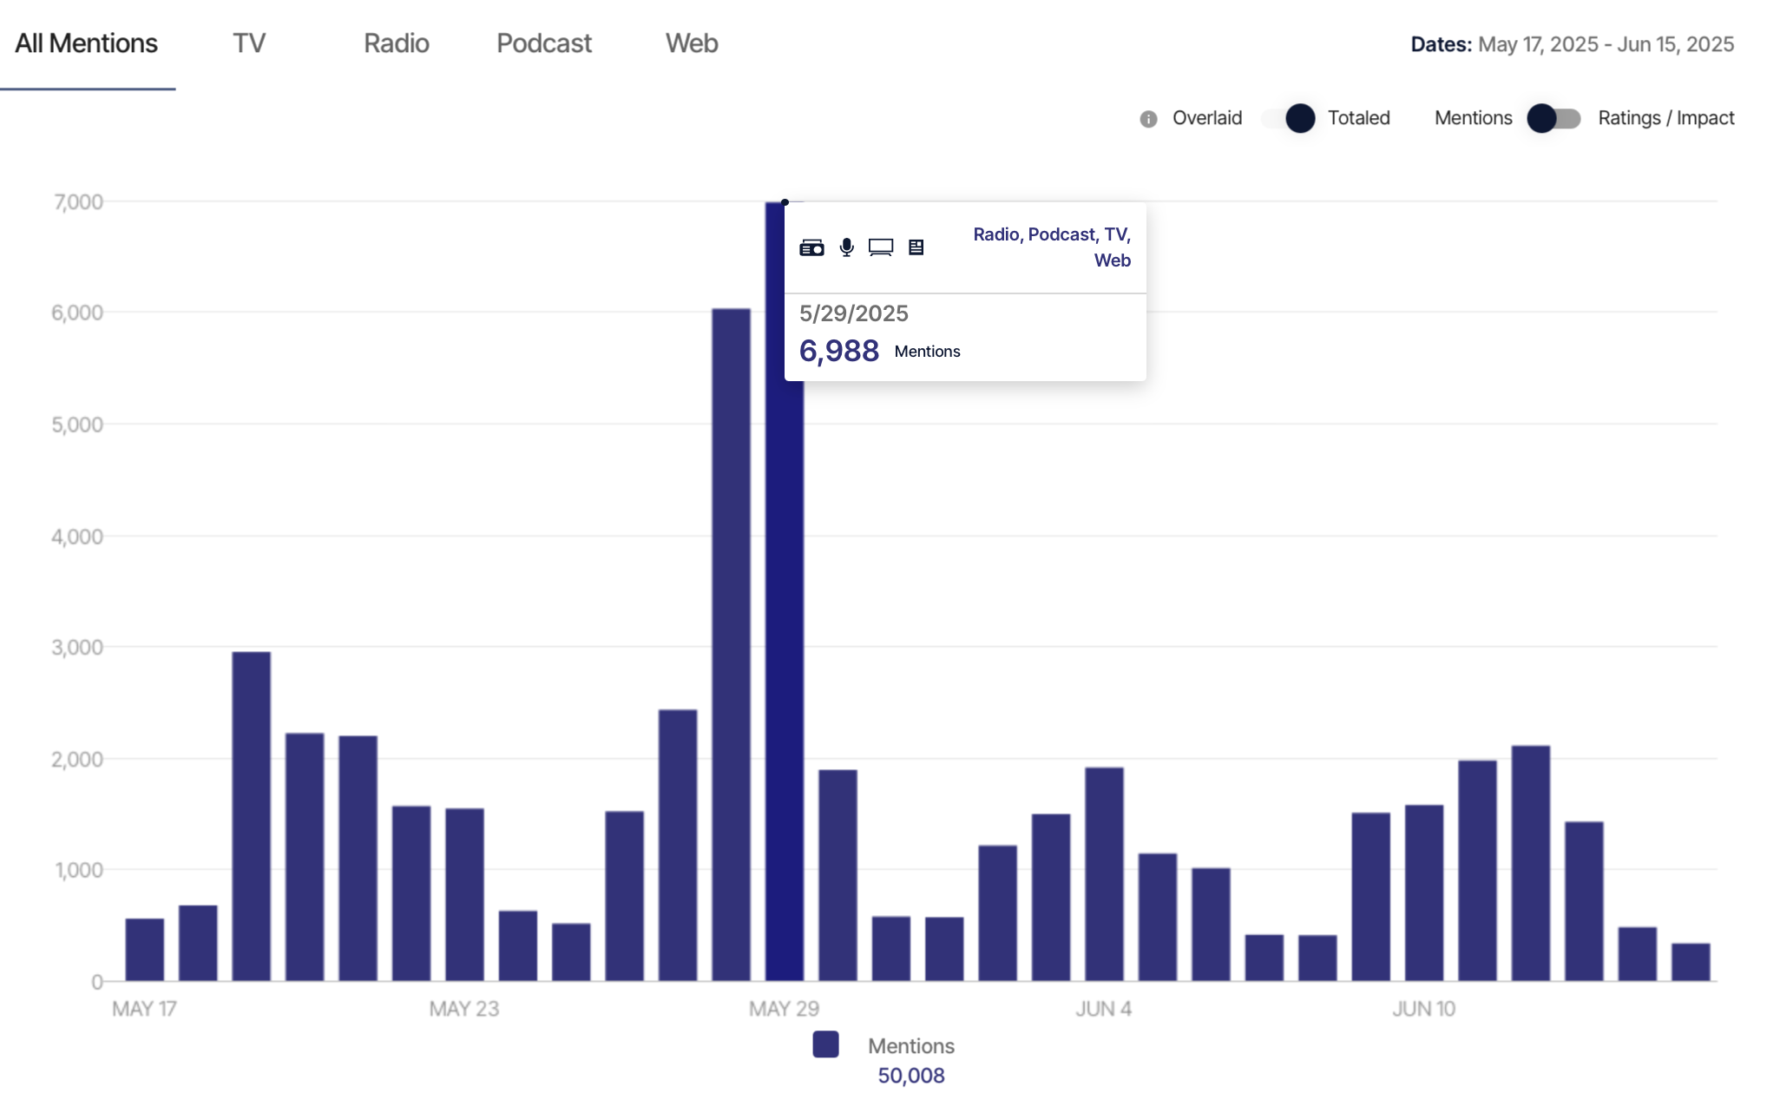Image resolution: width=1767 pixels, height=1113 pixels.
Task: Click the info icon beside Overlaid
Action: 1148,119
